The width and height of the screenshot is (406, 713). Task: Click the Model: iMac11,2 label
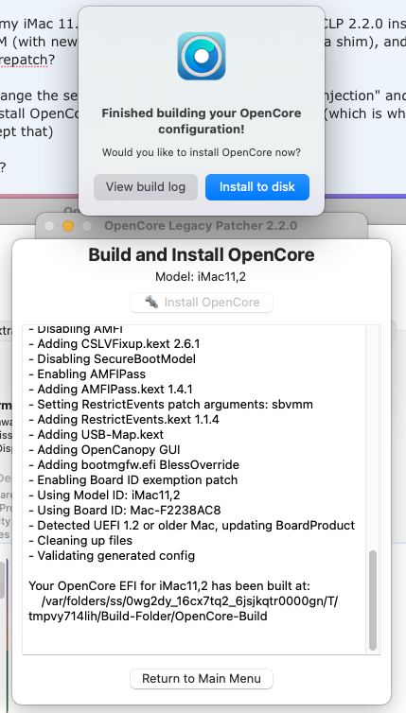201,276
